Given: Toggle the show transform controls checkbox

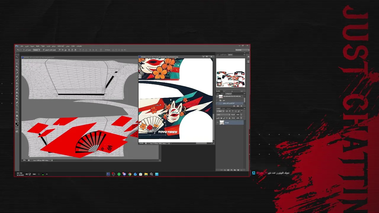Looking at the screenshot, I should point(44,50).
